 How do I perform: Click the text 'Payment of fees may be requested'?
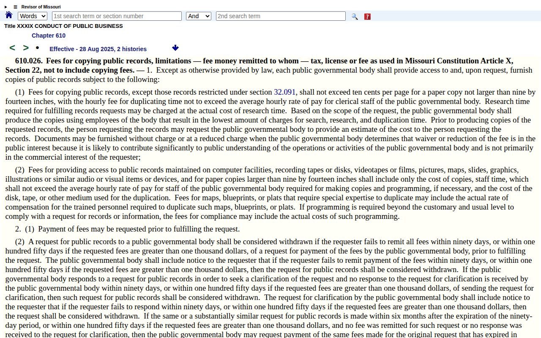point(90,229)
